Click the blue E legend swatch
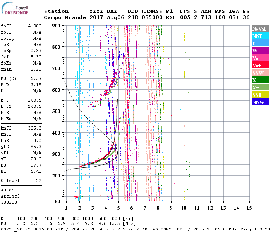Screen dimensions: 271x232 click(x=260, y=43)
